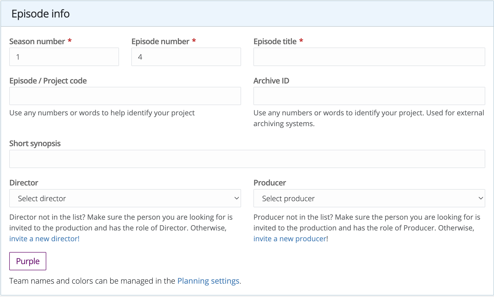Click the Episode info panel header

[x=41, y=14]
